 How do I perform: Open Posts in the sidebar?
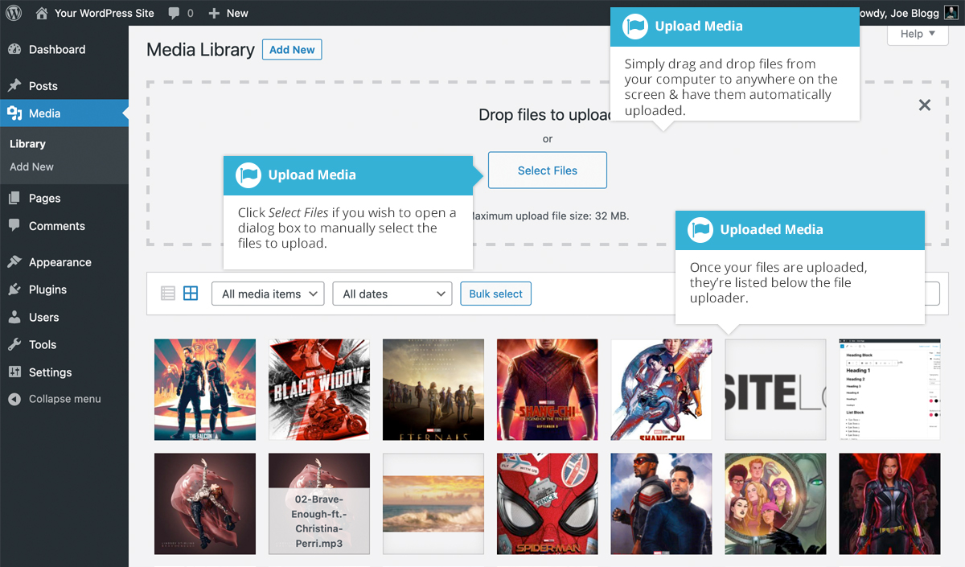pyautogui.click(x=64, y=86)
